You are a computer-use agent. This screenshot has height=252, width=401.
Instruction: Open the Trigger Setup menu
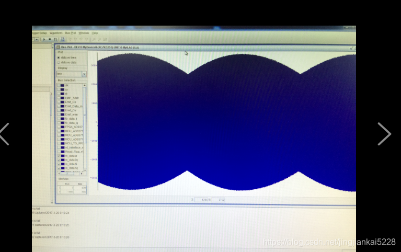[x=39, y=33]
